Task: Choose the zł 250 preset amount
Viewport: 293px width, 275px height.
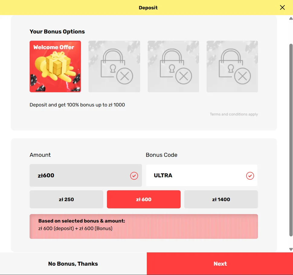Action: pyautogui.click(x=66, y=199)
